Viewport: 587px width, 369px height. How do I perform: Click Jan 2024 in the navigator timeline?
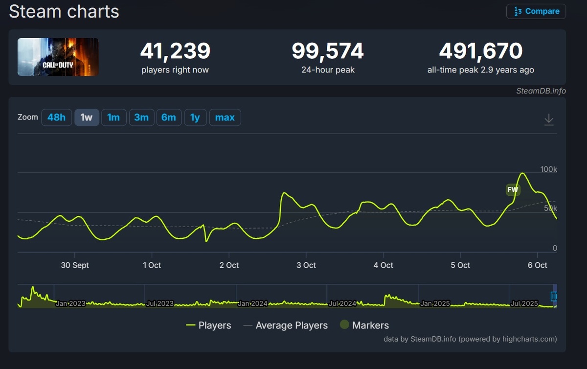[252, 303]
